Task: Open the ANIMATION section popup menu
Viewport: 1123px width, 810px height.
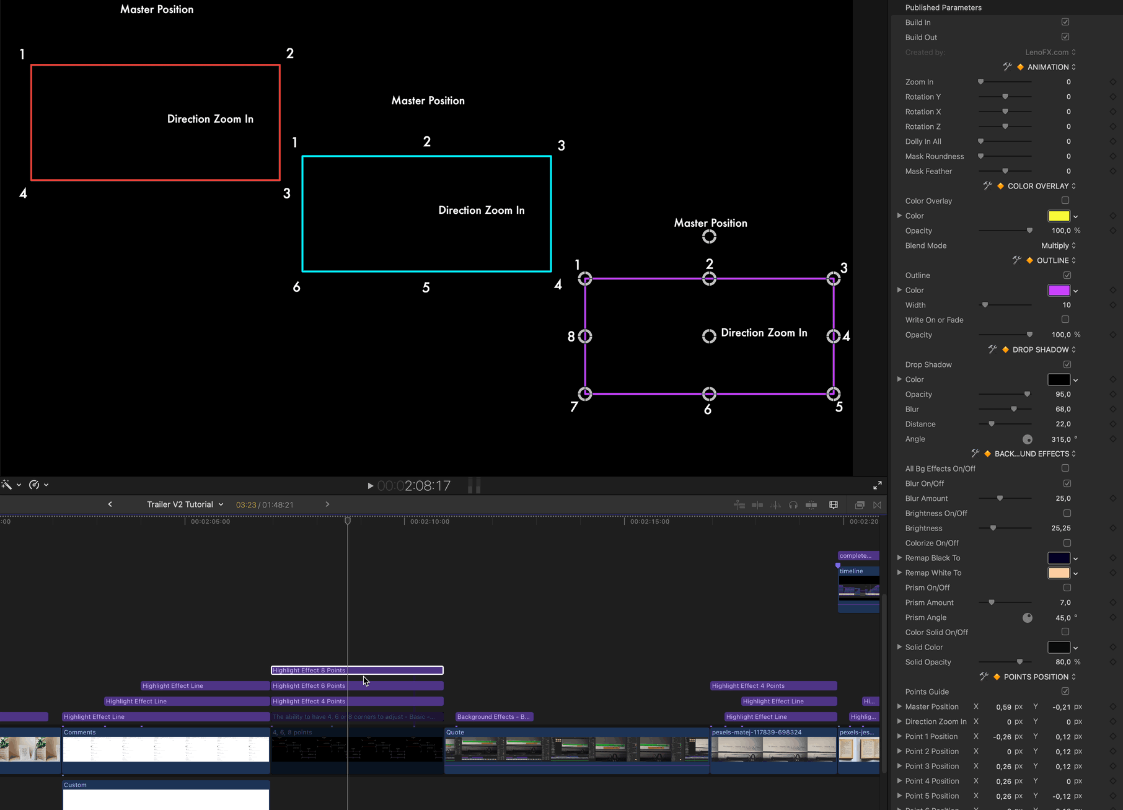Action: [x=1051, y=67]
